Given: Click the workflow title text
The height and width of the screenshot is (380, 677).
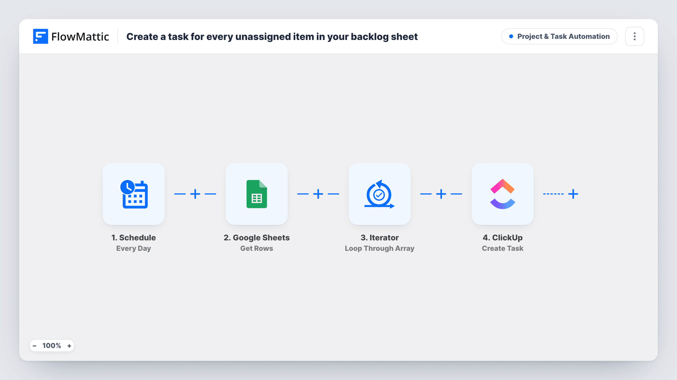Looking at the screenshot, I should (272, 37).
